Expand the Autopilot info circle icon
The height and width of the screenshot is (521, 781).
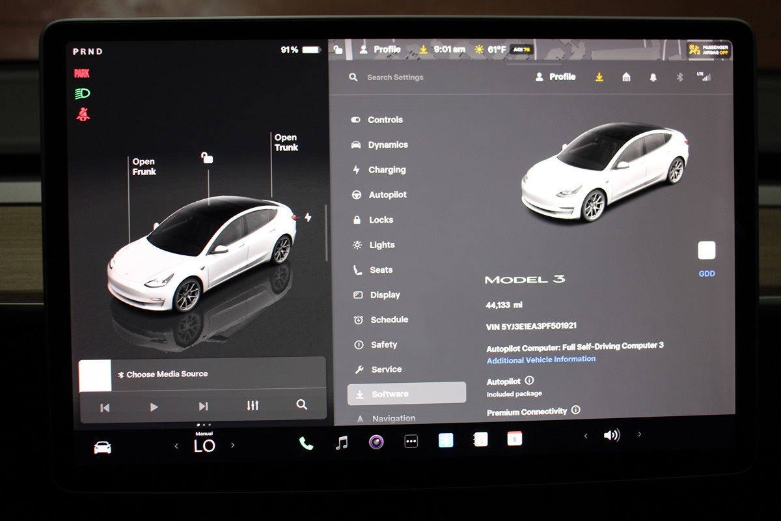[529, 380]
